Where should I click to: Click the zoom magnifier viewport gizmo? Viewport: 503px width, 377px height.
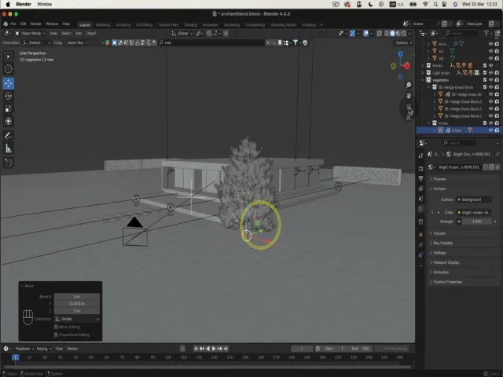(x=409, y=84)
